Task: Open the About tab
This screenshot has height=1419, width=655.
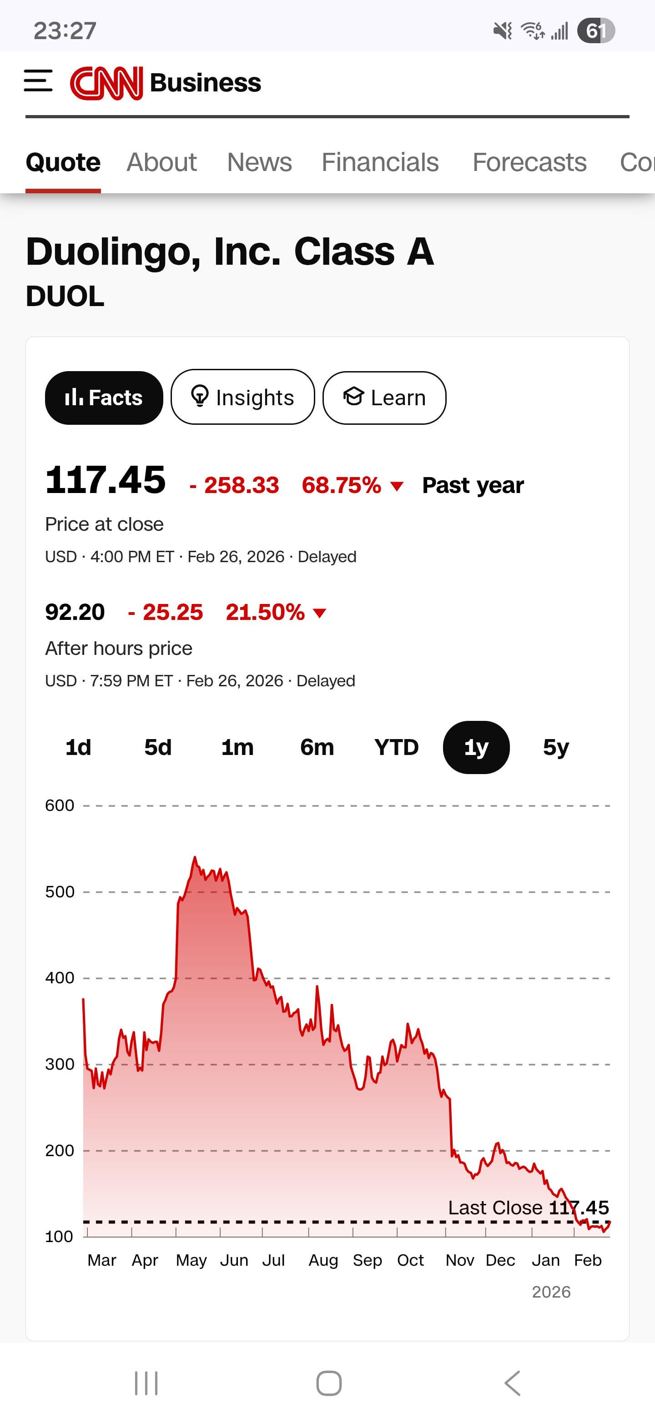Action: click(x=161, y=162)
